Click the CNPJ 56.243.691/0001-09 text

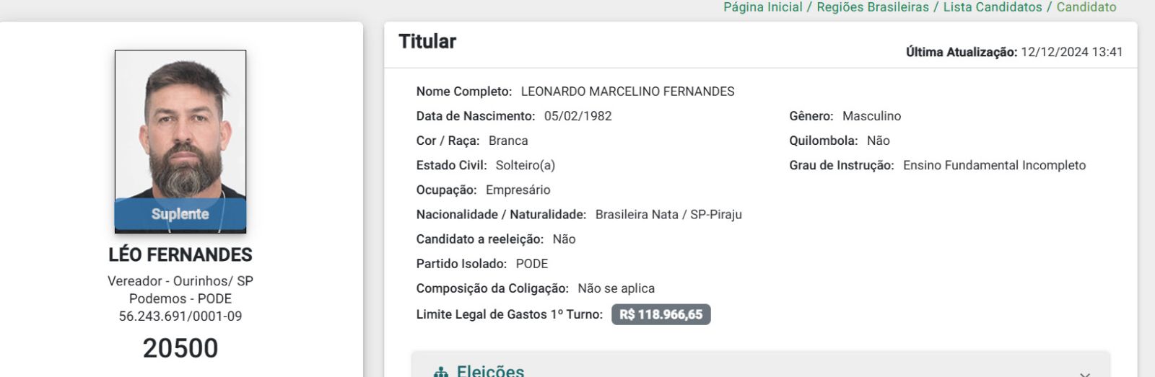(180, 316)
